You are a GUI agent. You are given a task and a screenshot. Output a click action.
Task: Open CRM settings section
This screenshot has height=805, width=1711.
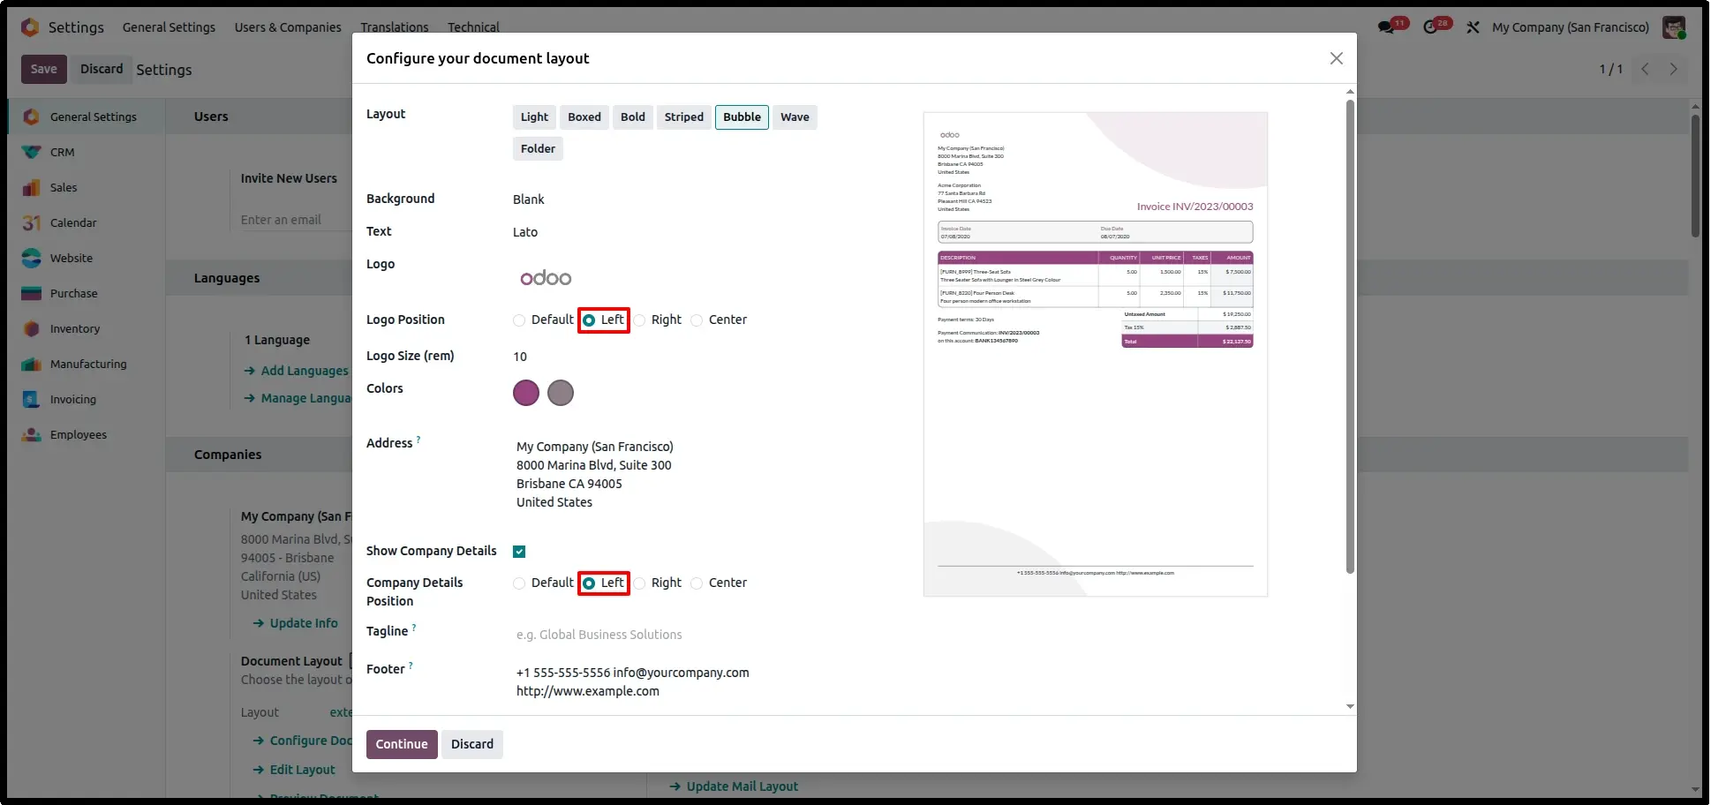(87, 152)
